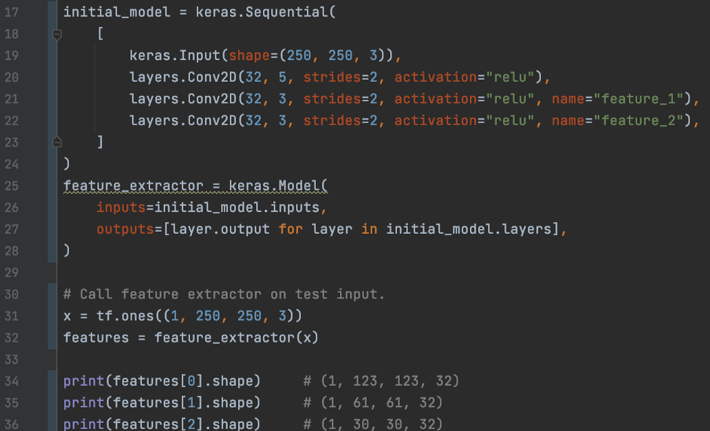Place cursor in the comment on line 30
This screenshot has height=431, width=710.
pos(223,294)
